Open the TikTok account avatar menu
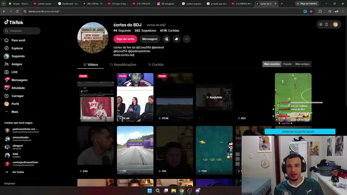347x195 pixels. (335, 24)
